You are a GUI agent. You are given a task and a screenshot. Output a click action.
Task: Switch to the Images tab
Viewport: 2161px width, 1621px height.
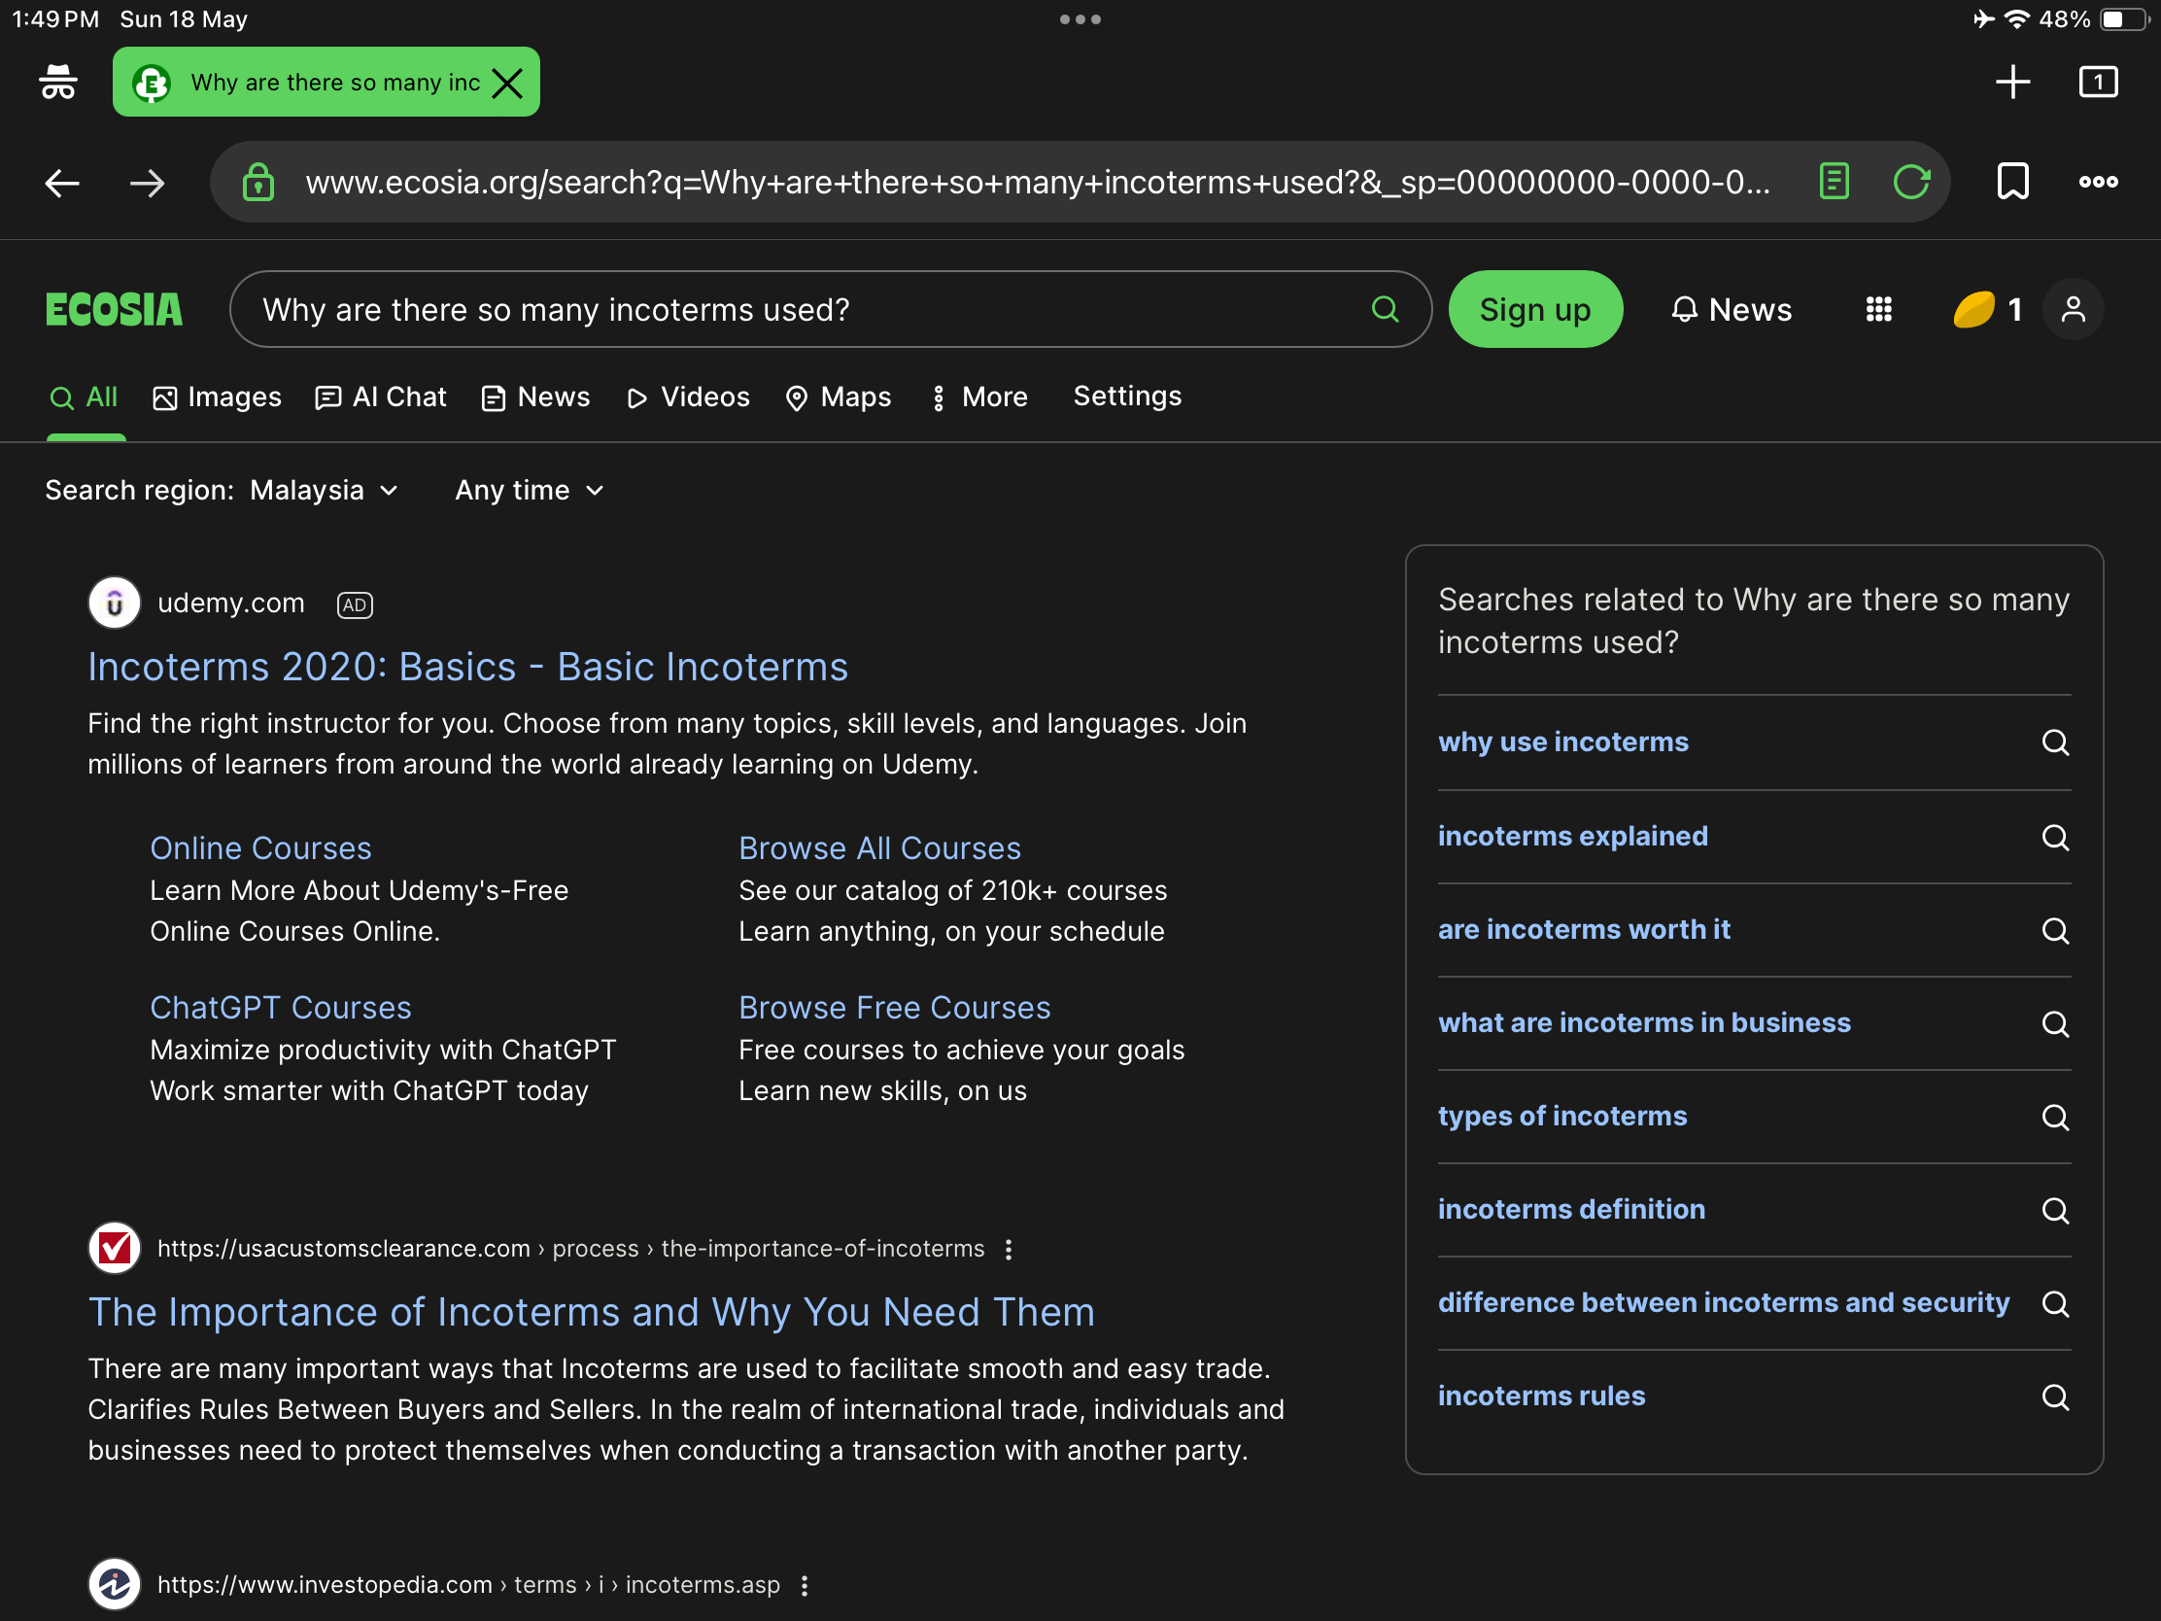217,397
